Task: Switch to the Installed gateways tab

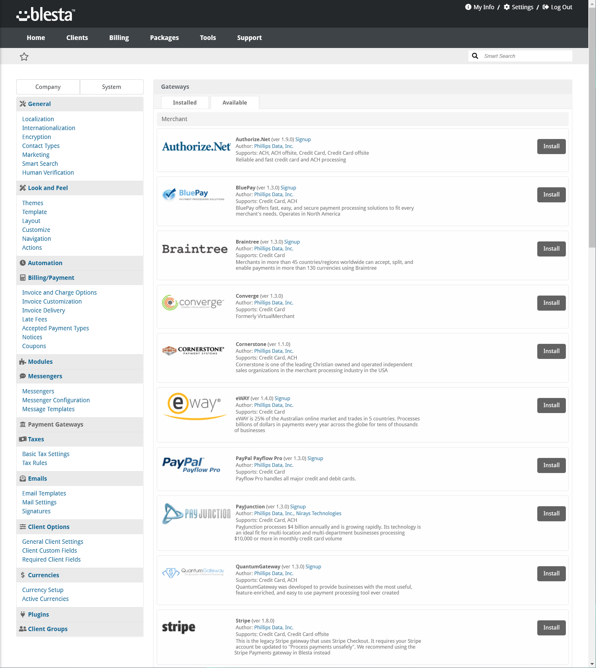Action: tap(185, 102)
